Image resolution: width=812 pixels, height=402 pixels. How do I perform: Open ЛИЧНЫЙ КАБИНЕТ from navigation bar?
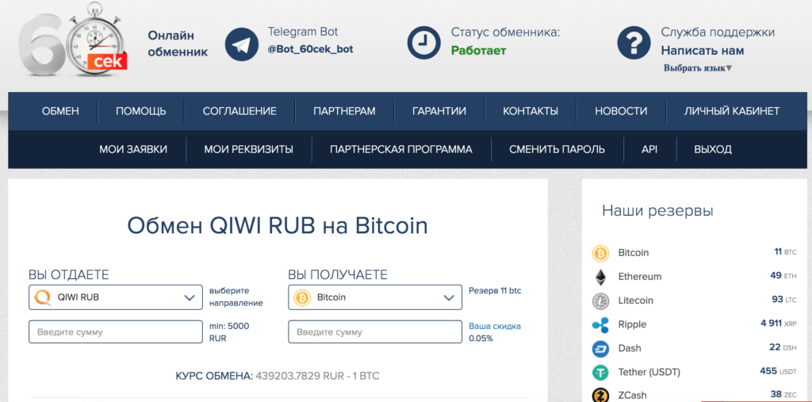click(x=731, y=111)
